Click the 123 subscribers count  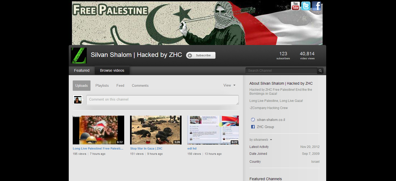pyautogui.click(x=283, y=55)
